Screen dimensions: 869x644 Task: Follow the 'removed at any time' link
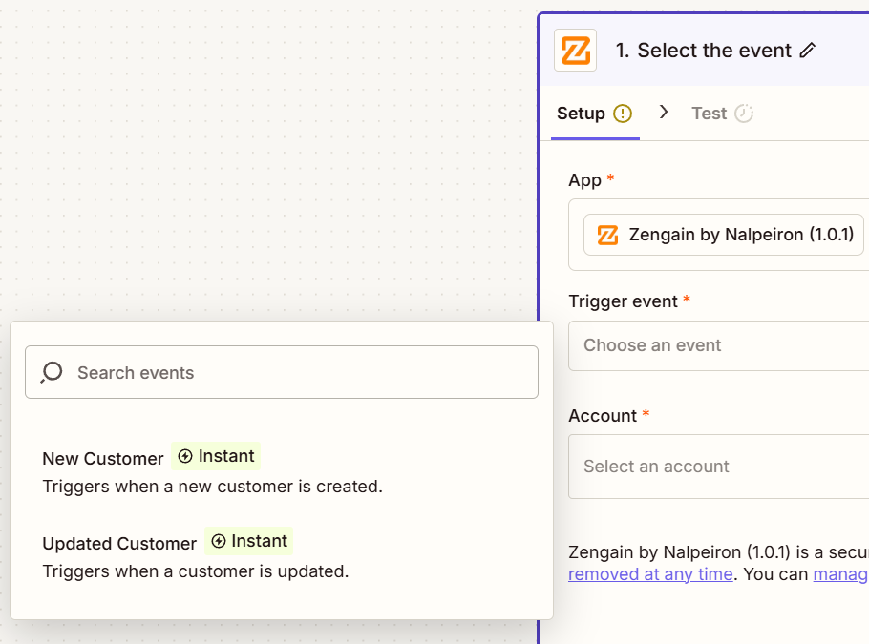pos(650,574)
